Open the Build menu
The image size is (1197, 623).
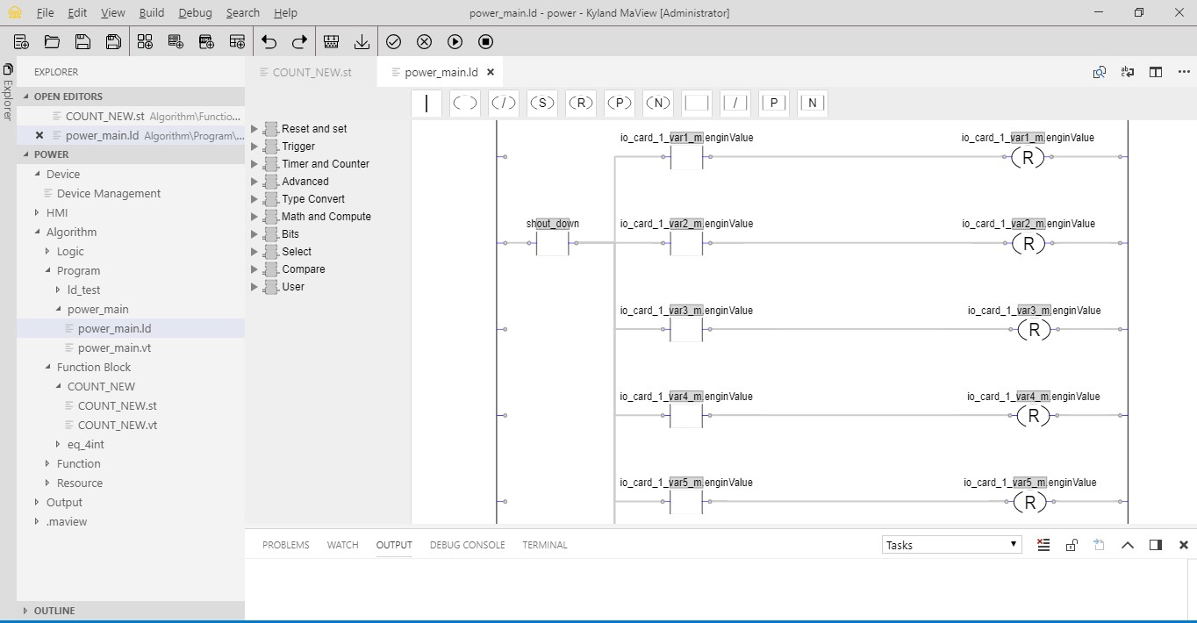(x=152, y=12)
